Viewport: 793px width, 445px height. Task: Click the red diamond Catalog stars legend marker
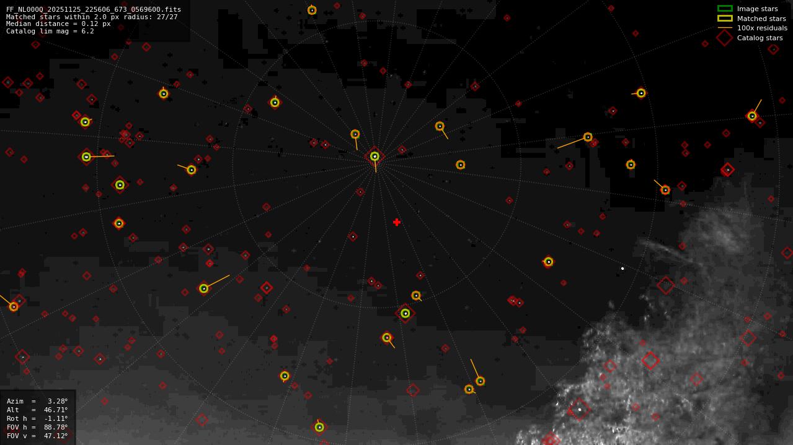(725, 38)
